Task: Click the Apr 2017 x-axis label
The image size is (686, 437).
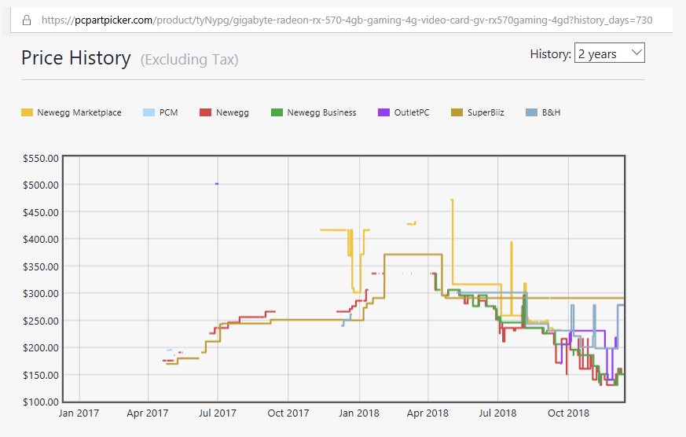Action: [148, 413]
